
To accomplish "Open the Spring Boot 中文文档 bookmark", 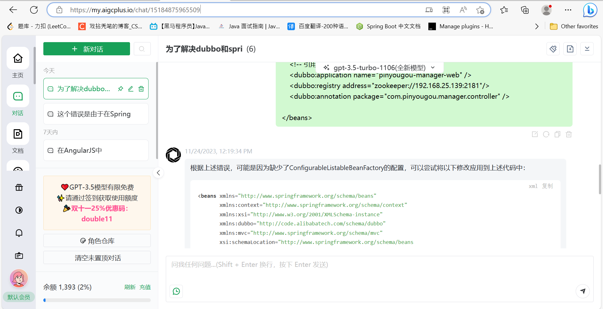I will pos(388,26).
